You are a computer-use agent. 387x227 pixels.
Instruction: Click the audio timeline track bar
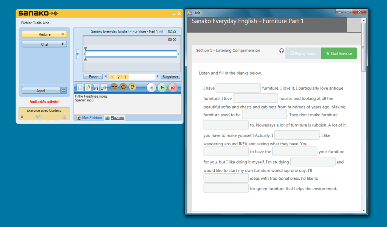(131, 54)
